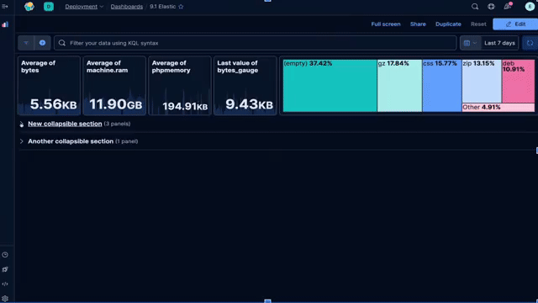This screenshot has height=303, width=538.
Task: Open the New collapsible section title
Action: click(x=65, y=124)
